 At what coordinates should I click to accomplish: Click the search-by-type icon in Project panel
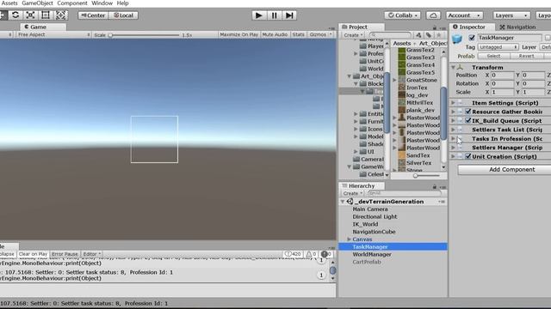click(418, 35)
